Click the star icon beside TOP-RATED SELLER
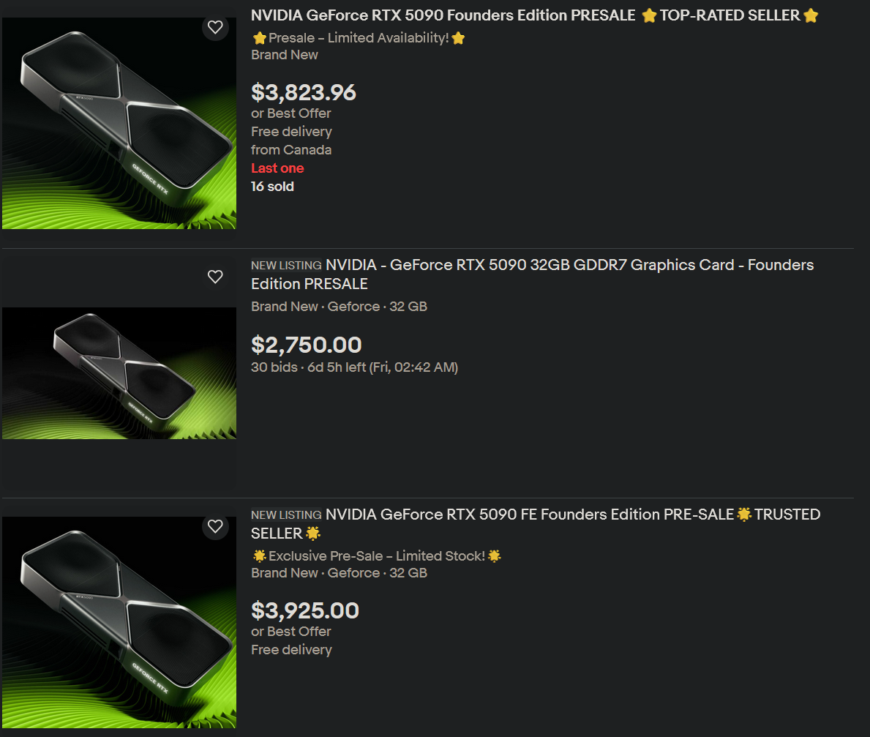This screenshot has width=870, height=737. tap(649, 15)
